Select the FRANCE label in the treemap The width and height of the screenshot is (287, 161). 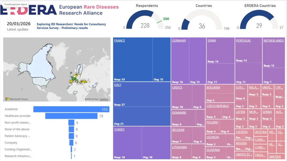119,41
